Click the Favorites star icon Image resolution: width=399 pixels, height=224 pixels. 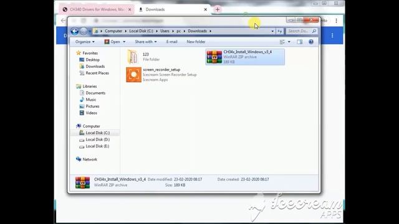(x=79, y=53)
